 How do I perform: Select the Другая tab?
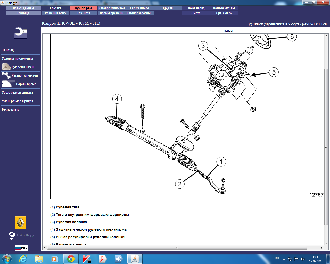click(x=168, y=8)
